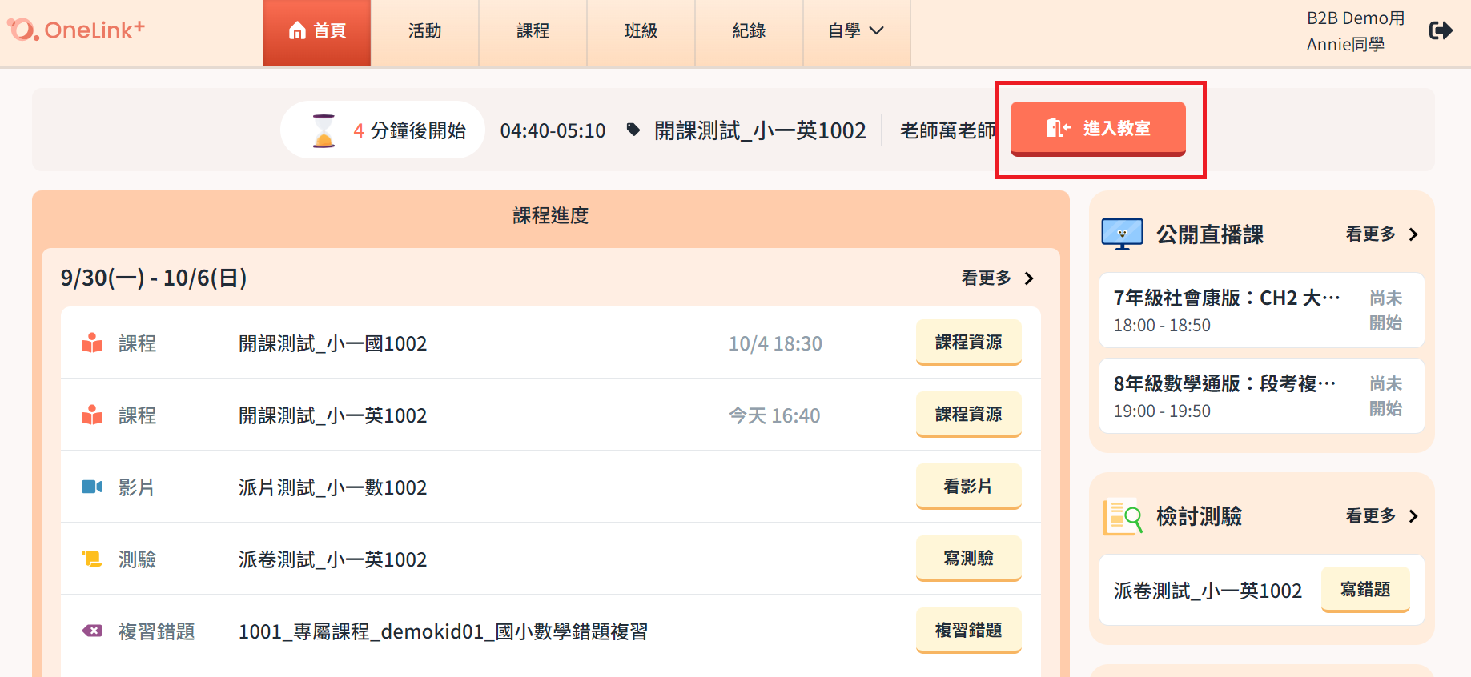Click the review-mistakes icon beside 複習錯題
Image resolution: width=1471 pixels, height=677 pixels.
pyautogui.click(x=92, y=631)
